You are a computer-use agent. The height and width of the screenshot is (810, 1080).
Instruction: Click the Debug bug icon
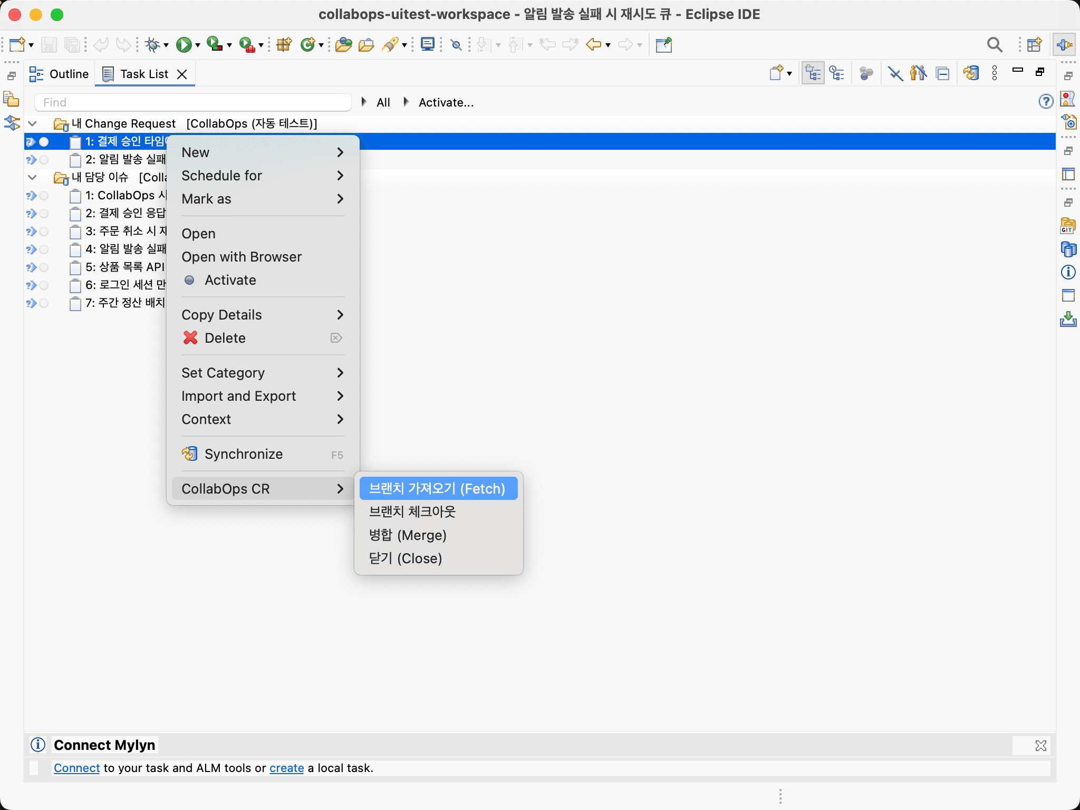[x=152, y=45]
